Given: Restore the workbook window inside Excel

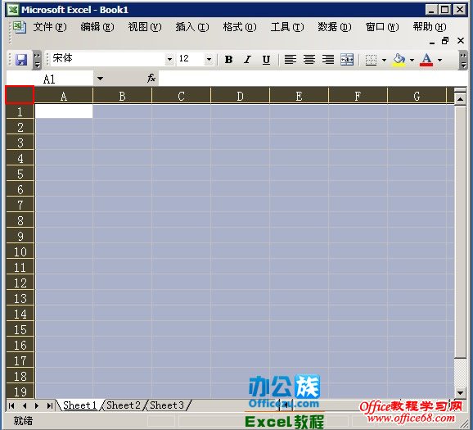Looking at the screenshot, I should point(445,41).
